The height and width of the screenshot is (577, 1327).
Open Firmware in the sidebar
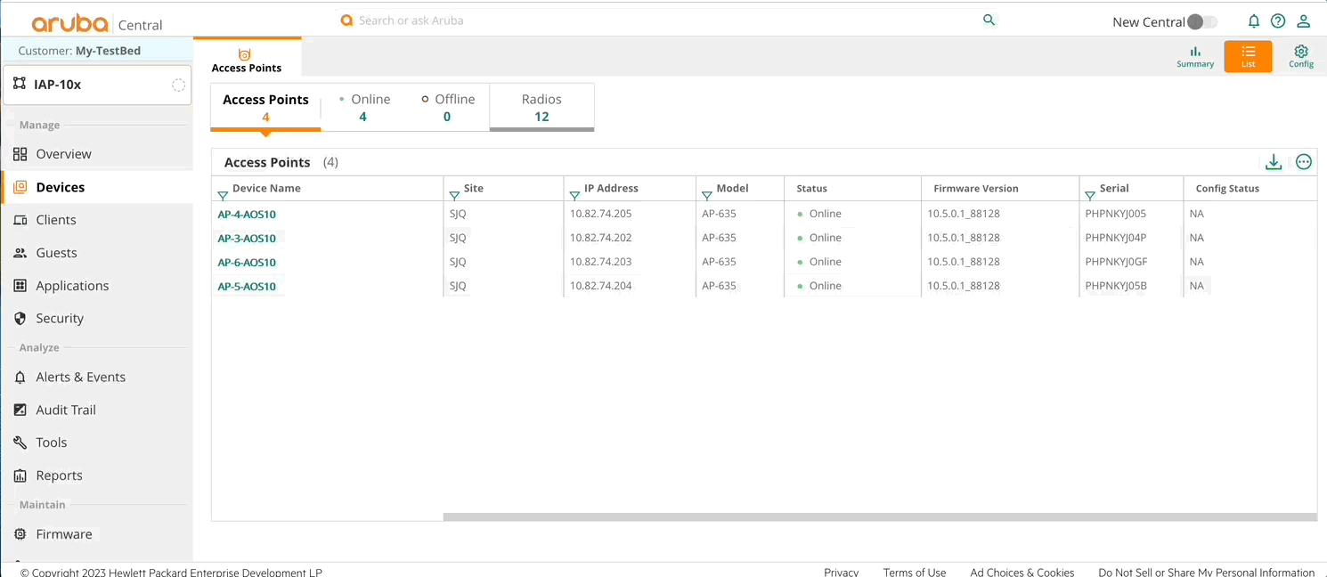[96, 534]
